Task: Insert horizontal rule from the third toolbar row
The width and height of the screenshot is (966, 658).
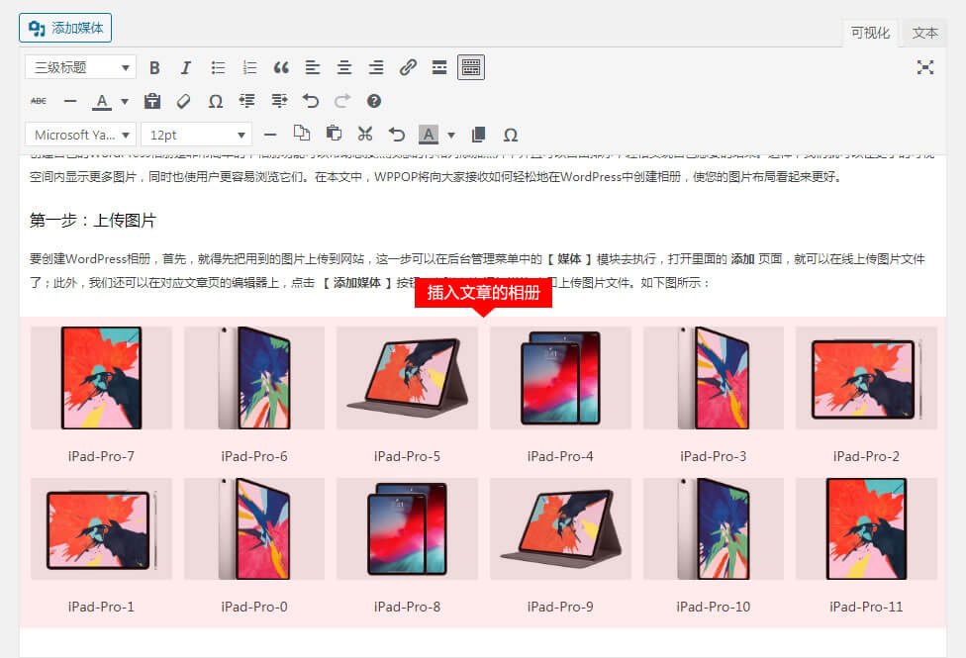Action: [270, 135]
